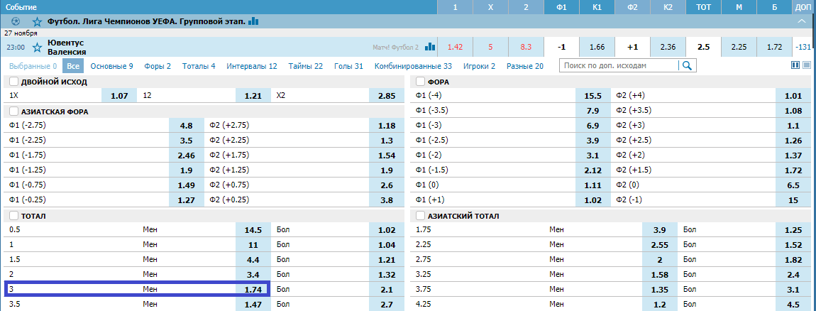This screenshot has width=816, height=311.
Task: Select total 2 Бол odds 1.32
Action: coord(387,274)
